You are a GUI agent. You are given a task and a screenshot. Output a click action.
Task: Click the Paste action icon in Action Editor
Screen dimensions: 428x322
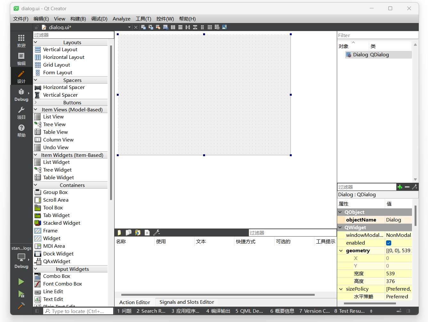(138, 233)
